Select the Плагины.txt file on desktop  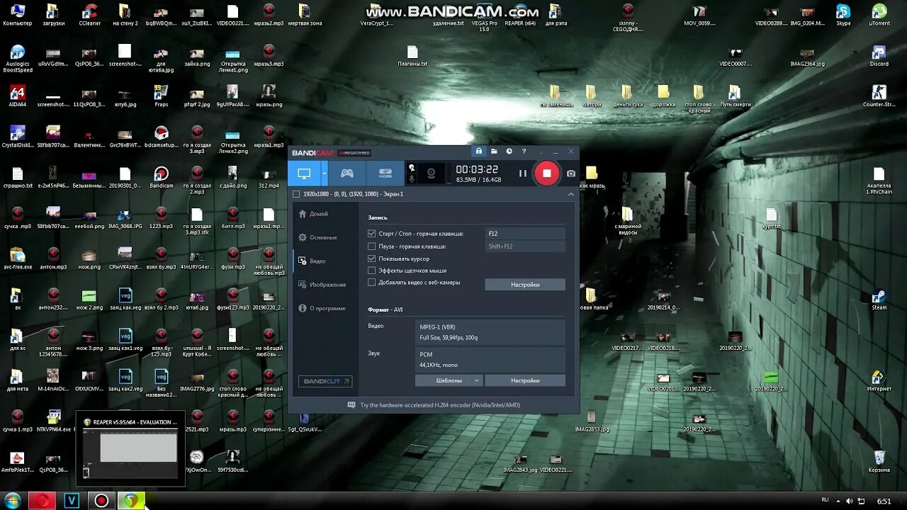(x=412, y=56)
